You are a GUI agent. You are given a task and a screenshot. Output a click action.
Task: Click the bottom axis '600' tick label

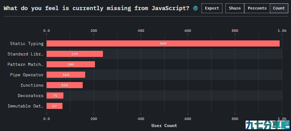(188, 119)
